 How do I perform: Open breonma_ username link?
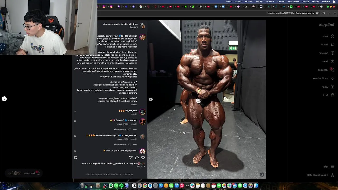click(x=133, y=120)
